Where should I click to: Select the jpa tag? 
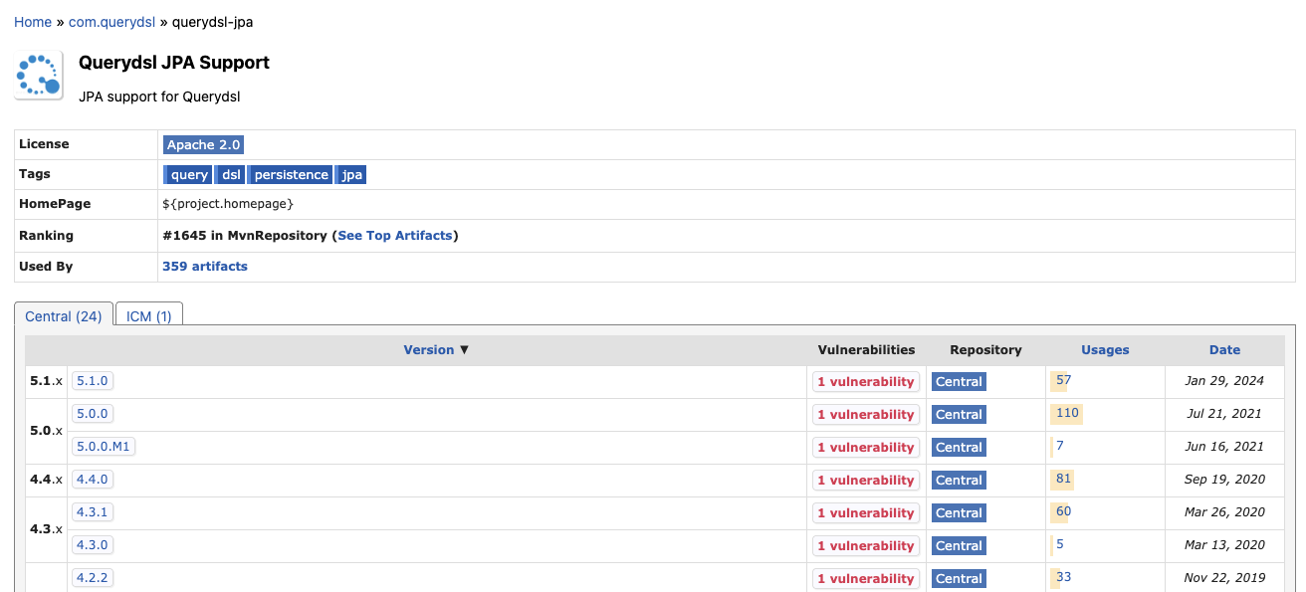coord(351,175)
